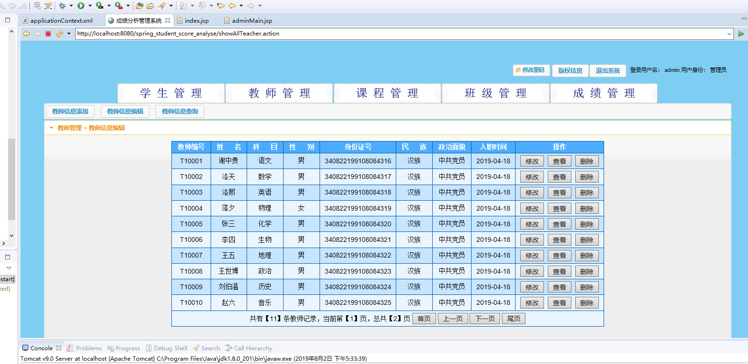This screenshot has width=748, height=364.
Task: Click the green Go arrow beside URL
Action: pyautogui.click(x=741, y=34)
